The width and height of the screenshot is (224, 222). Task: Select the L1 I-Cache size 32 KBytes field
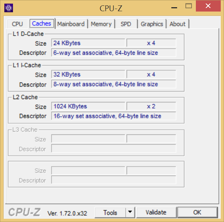[88, 74]
